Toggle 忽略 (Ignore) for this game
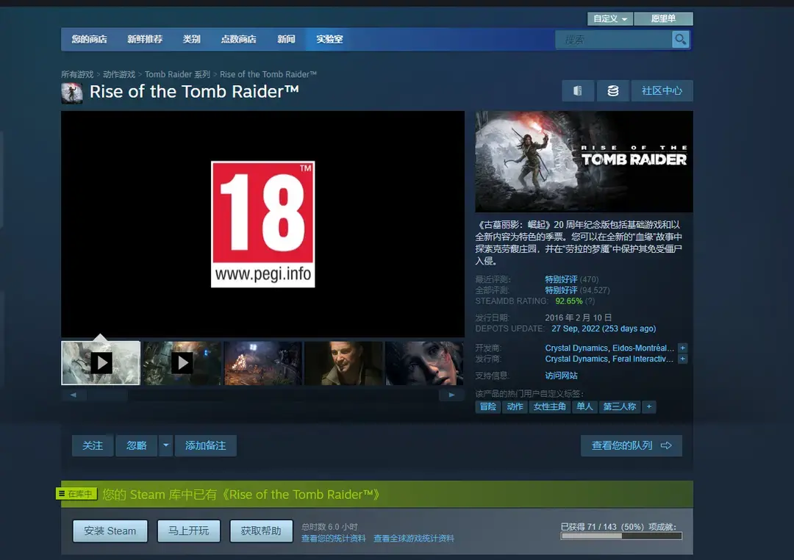The width and height of the screenshot is (794, 560). (137, 445)
